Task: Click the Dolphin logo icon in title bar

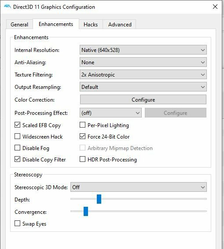Action: [x=7, y=7]
